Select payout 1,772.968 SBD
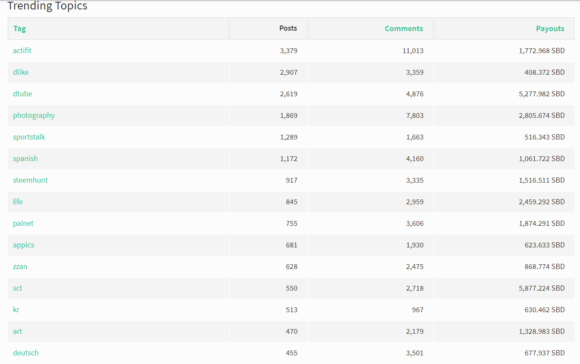The height and width of the screenshot is (364, 580). point(542,51)
